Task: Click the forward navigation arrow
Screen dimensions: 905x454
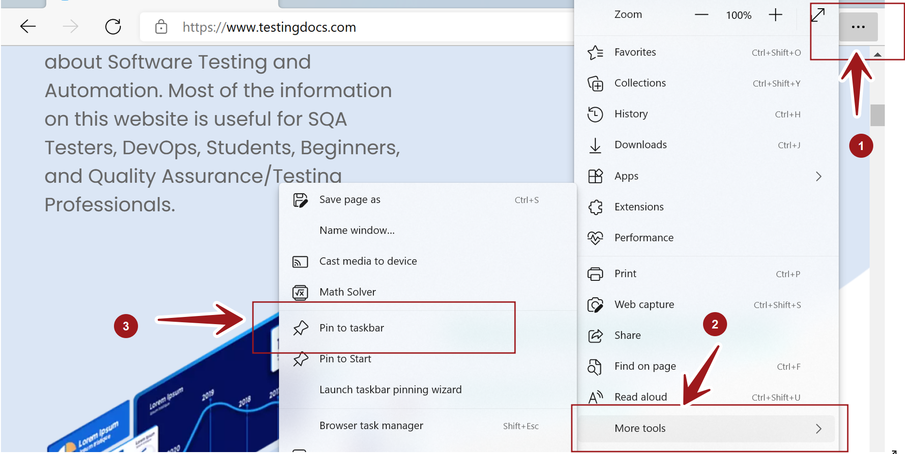Action: pos(70,26)
